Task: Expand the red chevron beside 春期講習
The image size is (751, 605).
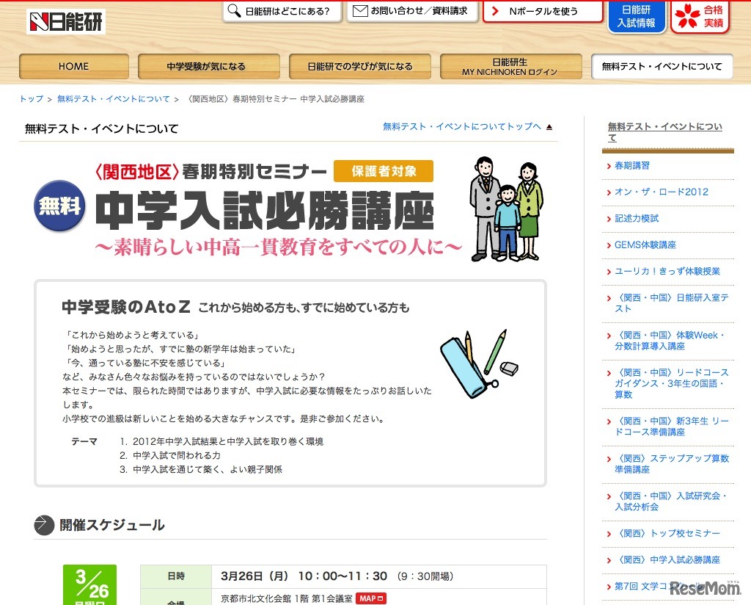Action: click(x=608, y=166)
